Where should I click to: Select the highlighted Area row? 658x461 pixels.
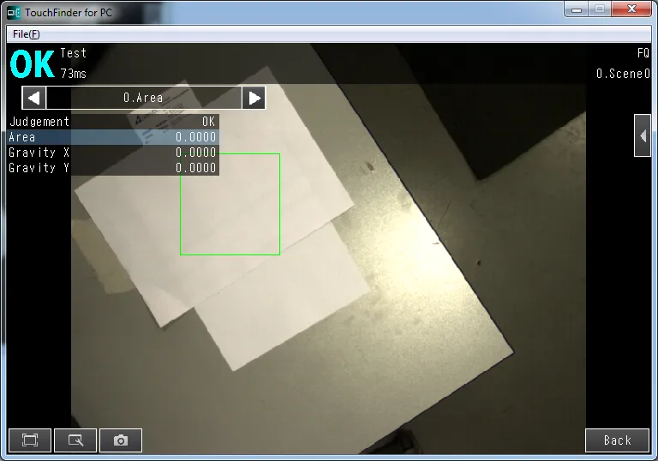point(113,137)
